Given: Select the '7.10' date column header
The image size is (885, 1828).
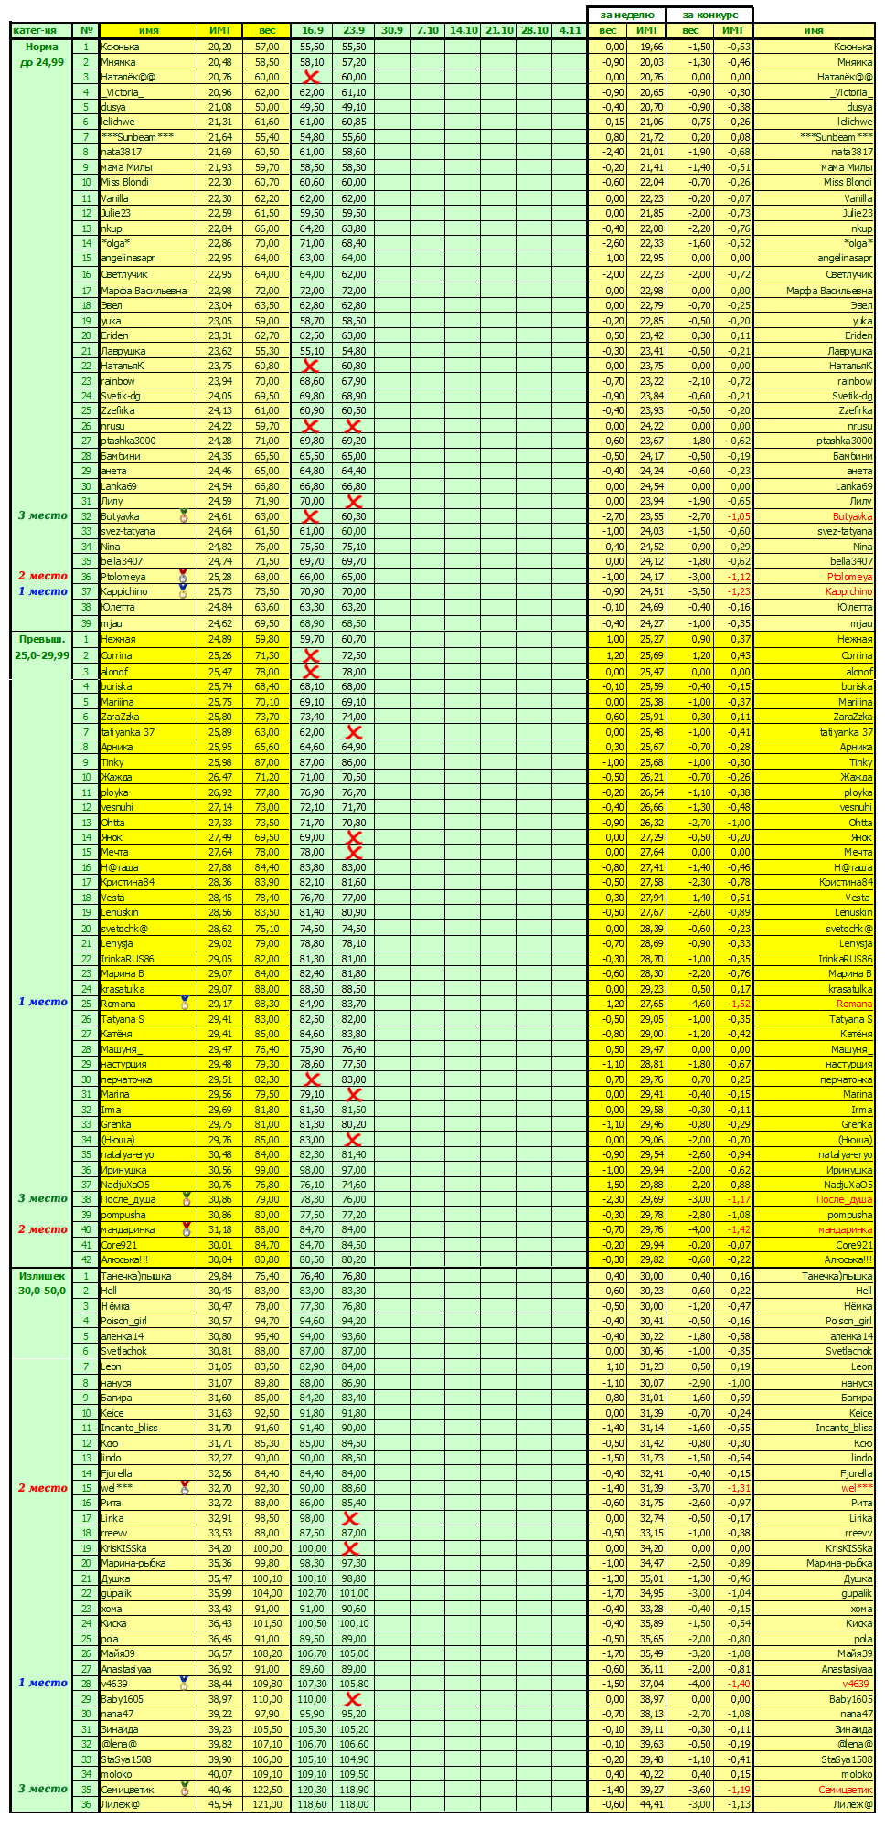Looking at the screenshot, I should tap(428, 30).
